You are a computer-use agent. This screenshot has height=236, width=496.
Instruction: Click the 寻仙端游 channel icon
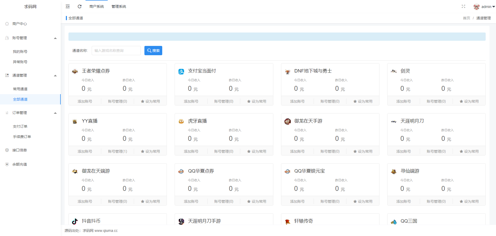(394, 172)
